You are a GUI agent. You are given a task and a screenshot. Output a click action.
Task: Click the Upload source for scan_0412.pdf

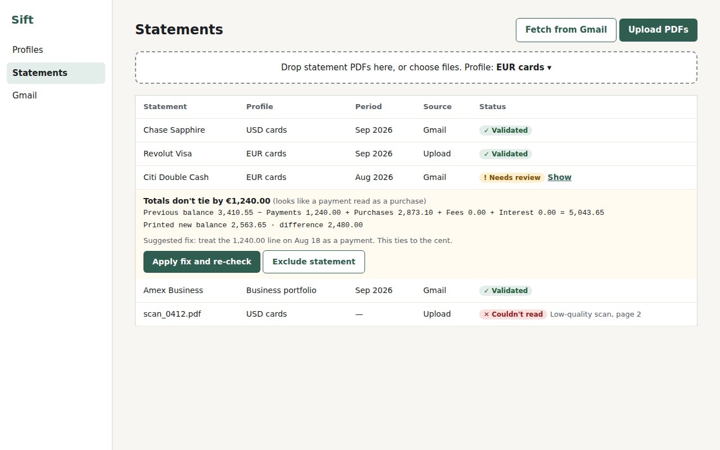437,314
